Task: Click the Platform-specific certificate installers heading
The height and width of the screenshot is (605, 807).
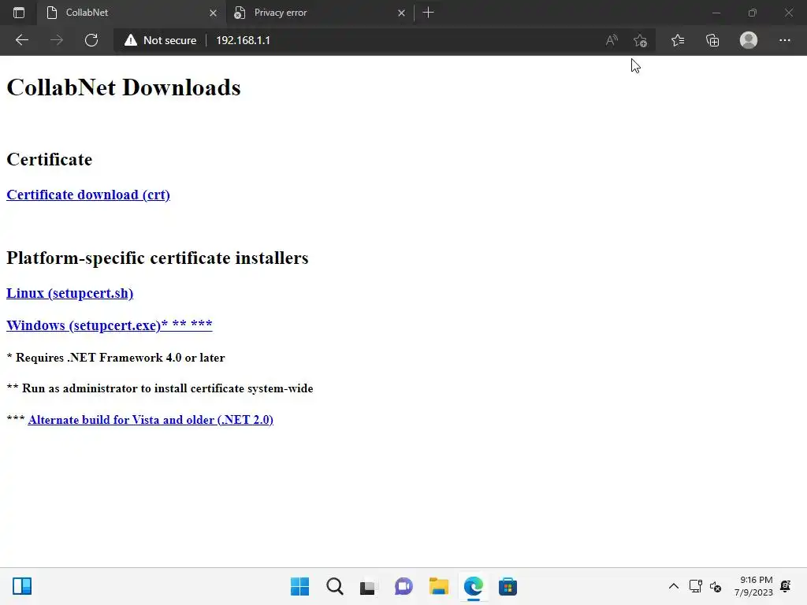Action: (158, 258)
